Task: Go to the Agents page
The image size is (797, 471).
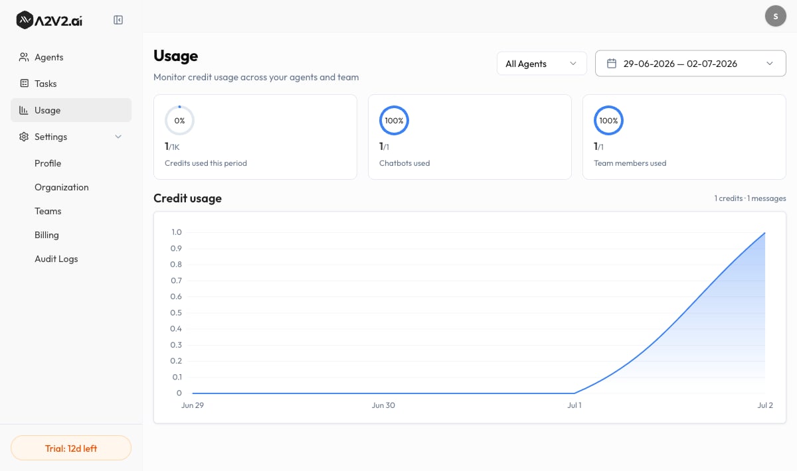Action: click(71, 57)
